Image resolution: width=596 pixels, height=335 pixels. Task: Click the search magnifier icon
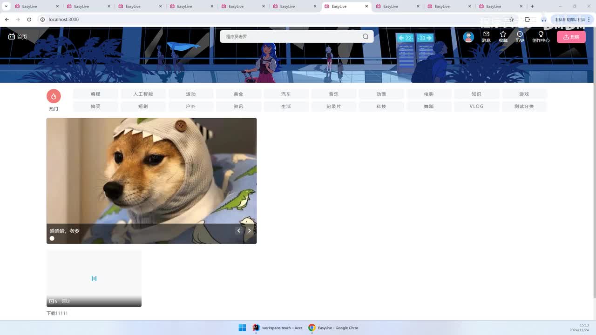366,36
